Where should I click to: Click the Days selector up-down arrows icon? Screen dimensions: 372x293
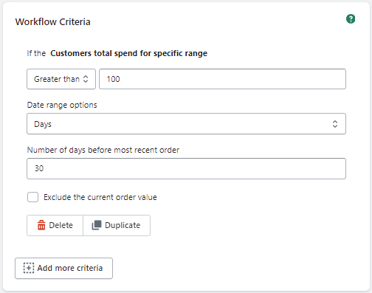(335, 124)
